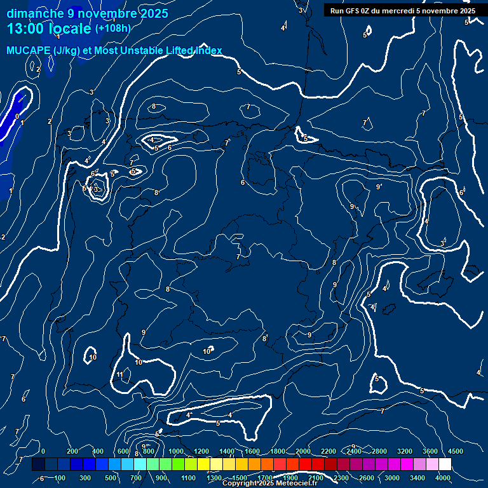Viewport: 488px width, 488px height.
Task: Click the legend value '3200'
Action: pos(405,451)
